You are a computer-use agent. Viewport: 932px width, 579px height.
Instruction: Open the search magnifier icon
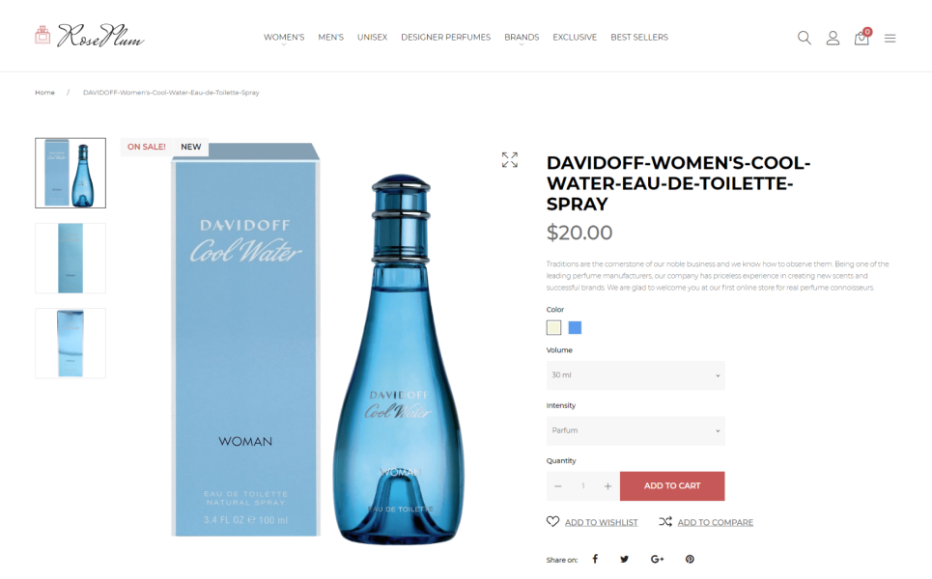(x=805, y=38)
